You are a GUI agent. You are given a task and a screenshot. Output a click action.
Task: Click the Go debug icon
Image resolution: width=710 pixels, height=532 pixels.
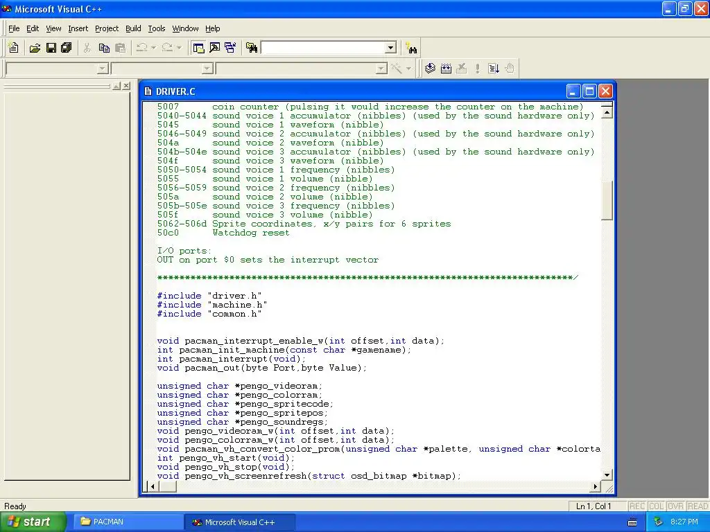[x=494, y=69]
